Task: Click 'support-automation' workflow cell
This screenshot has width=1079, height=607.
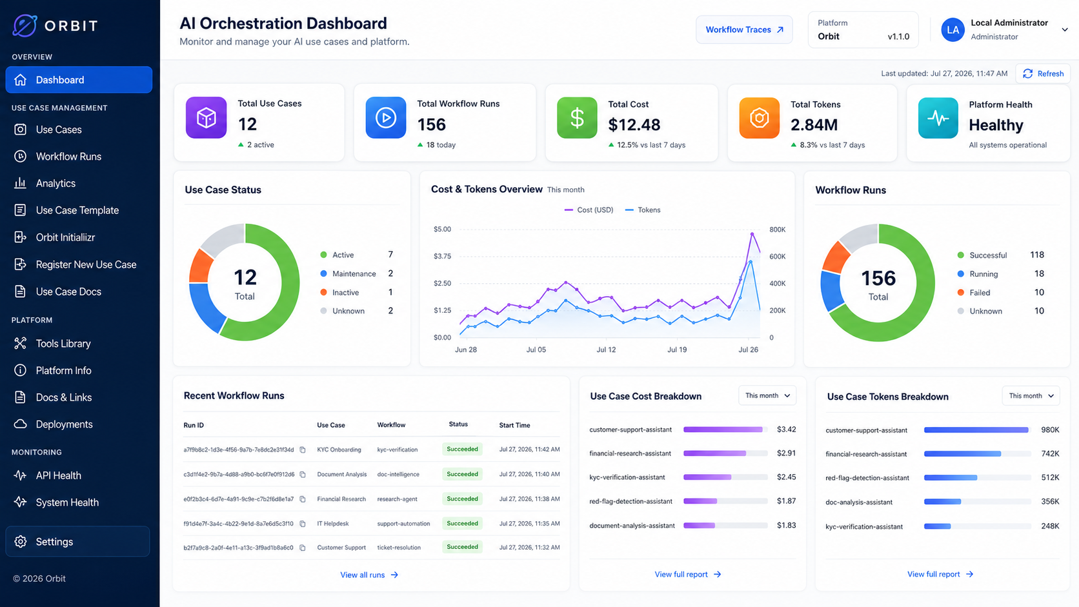Action: click(x=403, y=524)
